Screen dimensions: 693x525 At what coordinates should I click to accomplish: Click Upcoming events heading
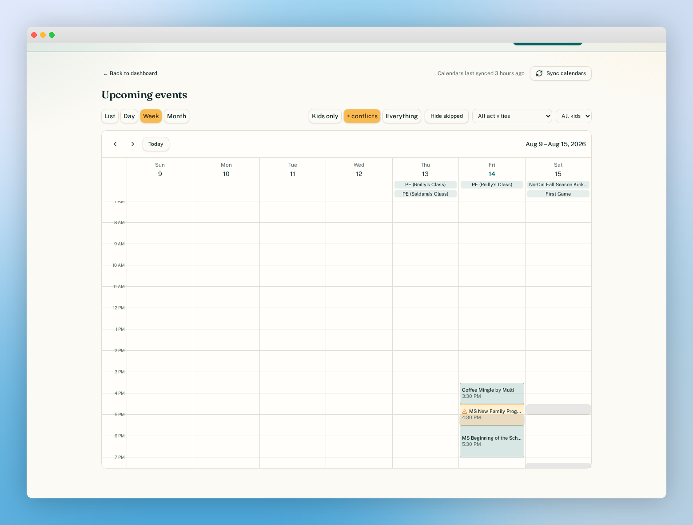pyautogui.click(x=144, y=95)
